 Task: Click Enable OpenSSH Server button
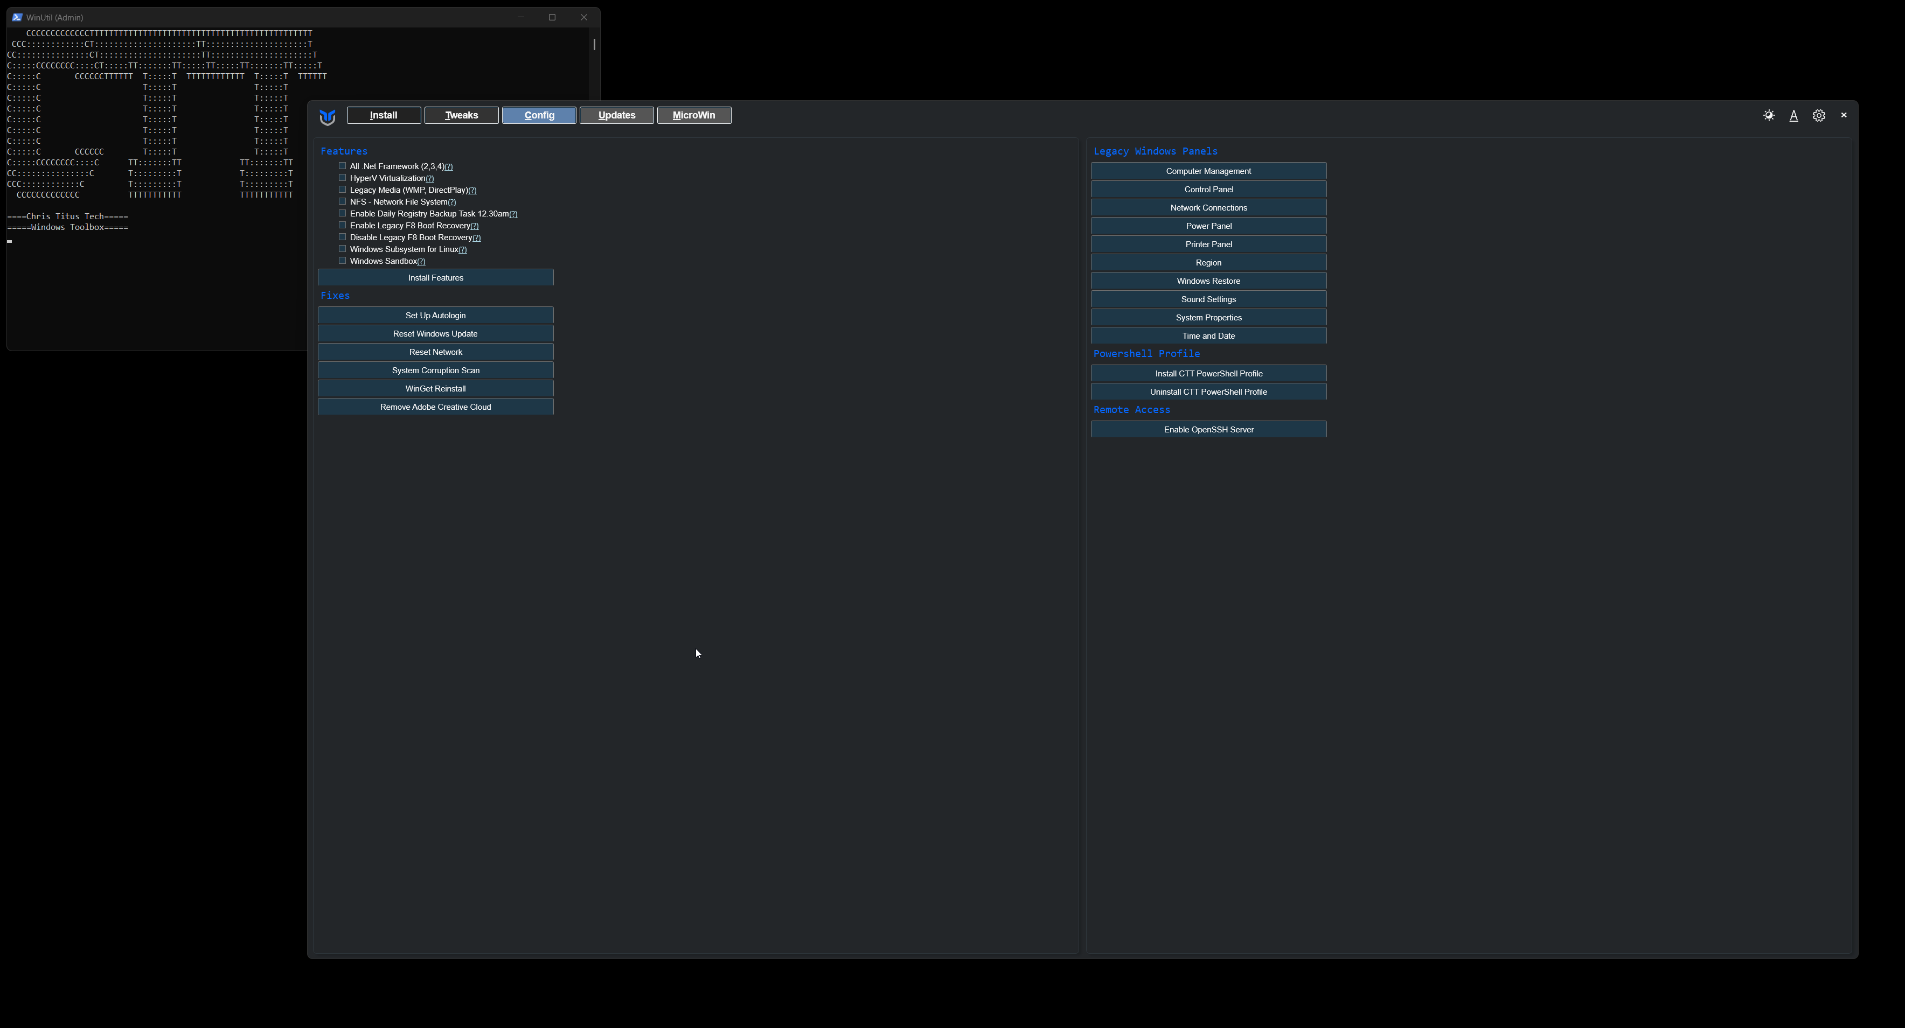pyautogui.click(x=1208, y=429)
